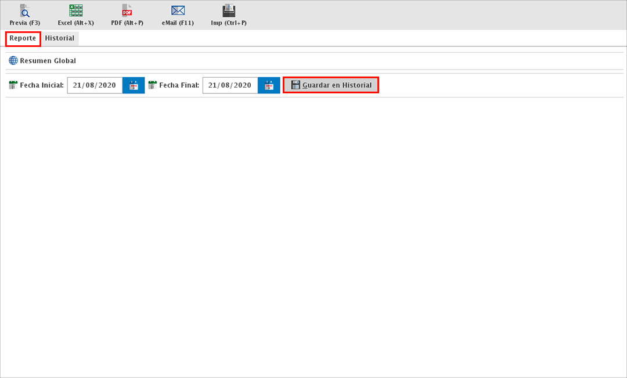Screen dimensions: 627x378
Task: Focus the Fecha Inicial date field
Action: pyautogui.click(x=95, y=85)
